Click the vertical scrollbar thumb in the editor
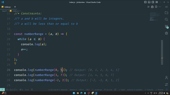This screenshot has height=95, width=170. (x=162, y=52)
